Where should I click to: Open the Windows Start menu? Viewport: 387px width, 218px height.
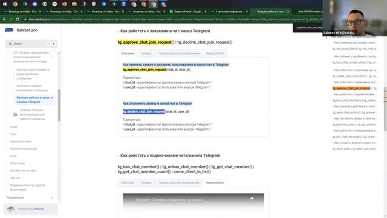(x=5, y=4)
